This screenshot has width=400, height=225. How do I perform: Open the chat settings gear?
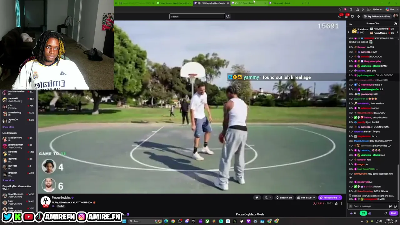coord(386,213)
